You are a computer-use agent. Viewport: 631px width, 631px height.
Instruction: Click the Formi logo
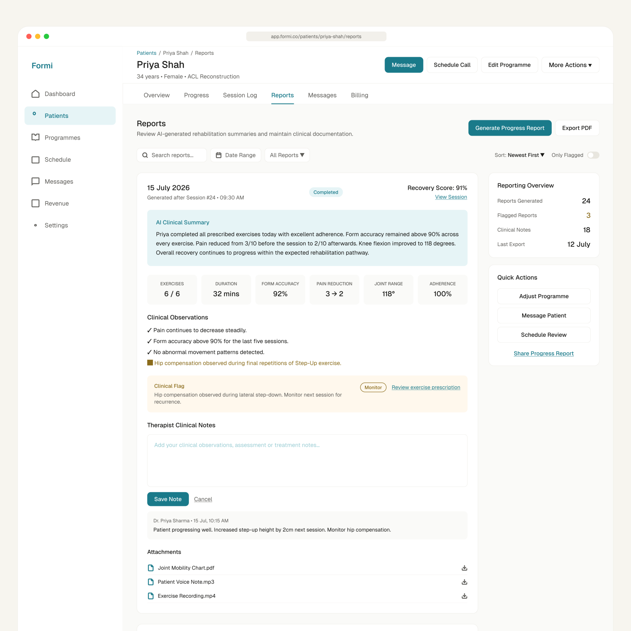tap(42, 66)
